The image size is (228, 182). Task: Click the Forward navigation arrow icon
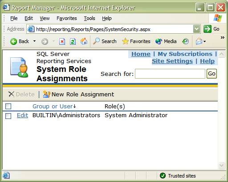click(45, 42)
